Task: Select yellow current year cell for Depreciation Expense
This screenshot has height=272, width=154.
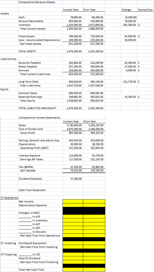Action: tap(73, 205)
